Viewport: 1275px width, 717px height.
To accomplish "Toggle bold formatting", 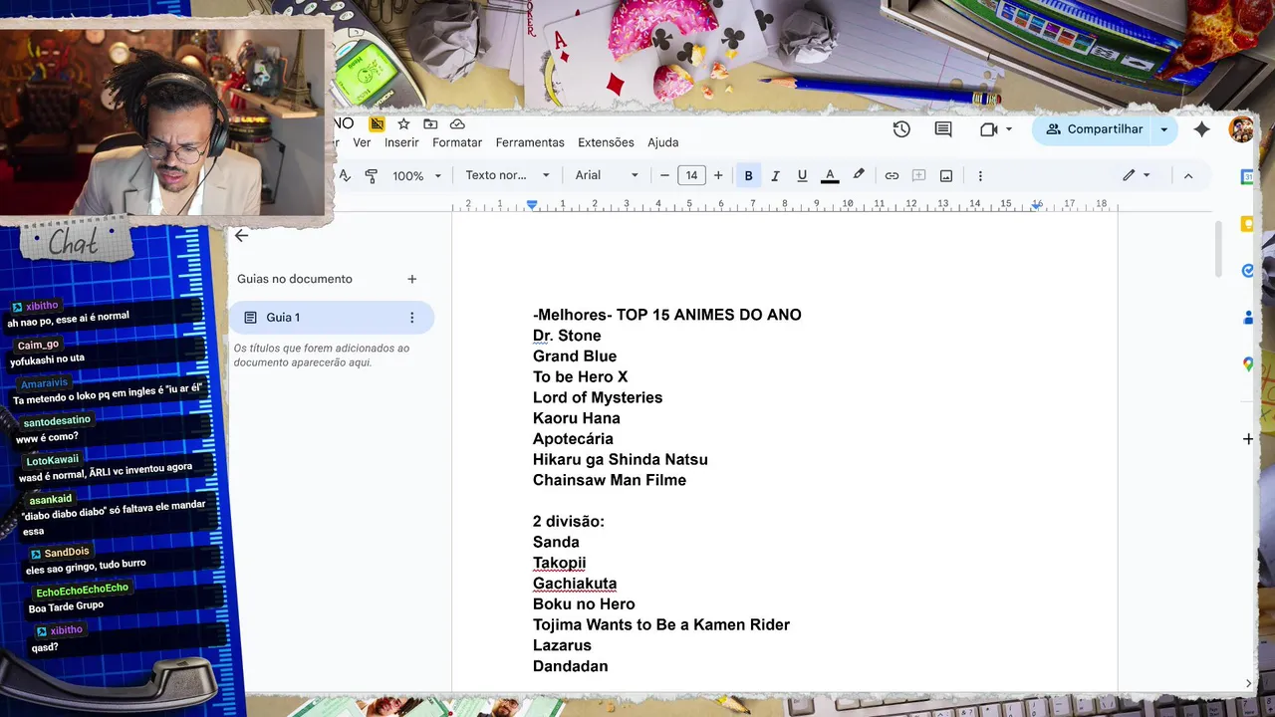I will 748,175.
